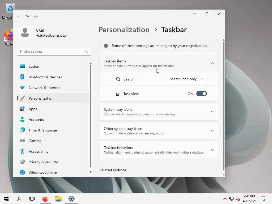Viewport: 272px width, 204px height.
Task: Click the VM6 user avatar
Action: coord(25,33)
